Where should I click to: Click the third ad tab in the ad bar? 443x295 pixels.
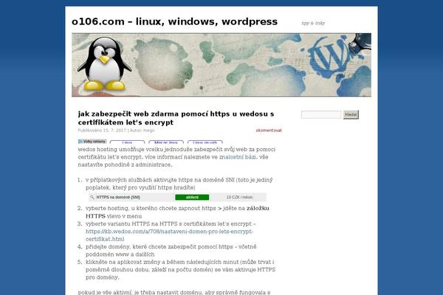click(205, 142)
